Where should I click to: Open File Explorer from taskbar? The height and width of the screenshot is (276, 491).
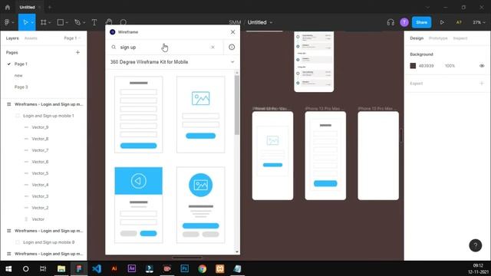click(x=61, y=269)
